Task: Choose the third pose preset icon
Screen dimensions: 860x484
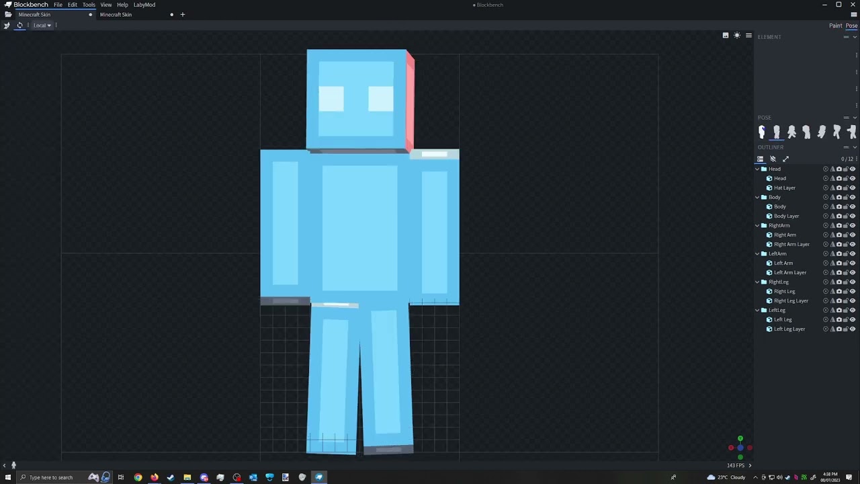Action: (x=791, y=132)
